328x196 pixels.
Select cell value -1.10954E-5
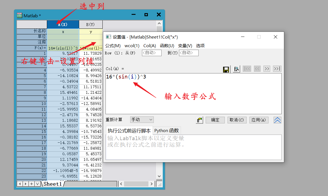click(x=63, y=171)
